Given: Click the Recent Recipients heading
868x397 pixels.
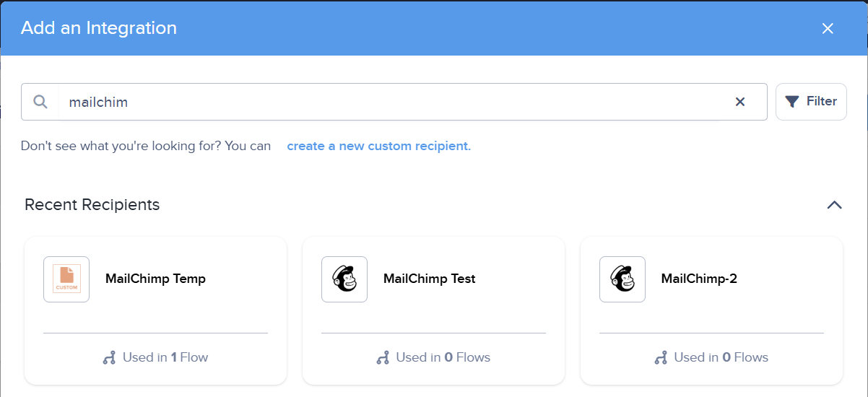Looking at the screenshot, I should [x=92, y=205].
